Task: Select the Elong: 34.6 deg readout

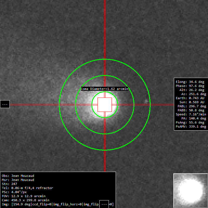Action: coord(190,82)
